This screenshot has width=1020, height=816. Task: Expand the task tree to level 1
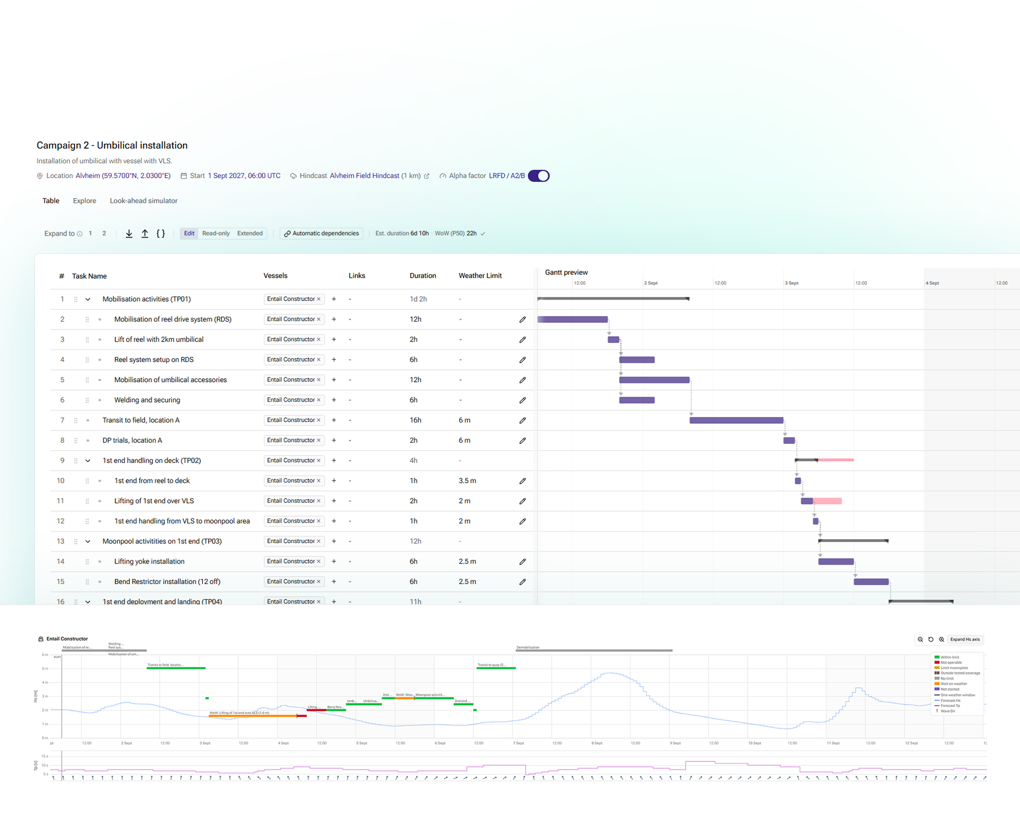coord(90,233)
